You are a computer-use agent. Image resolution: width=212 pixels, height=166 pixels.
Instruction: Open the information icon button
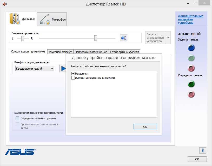pos(203,150)
